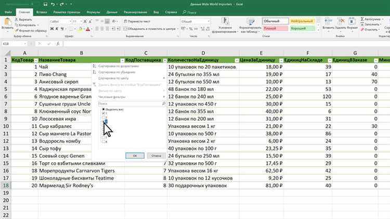Switch to the Вставка ribbon tab

coord(41,12)
